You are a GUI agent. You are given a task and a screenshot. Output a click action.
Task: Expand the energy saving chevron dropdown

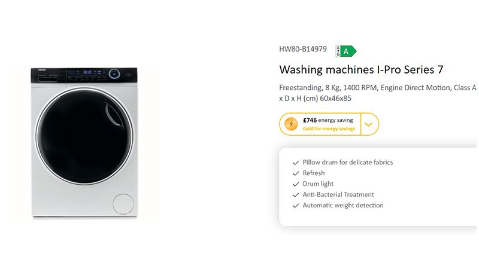369,124
